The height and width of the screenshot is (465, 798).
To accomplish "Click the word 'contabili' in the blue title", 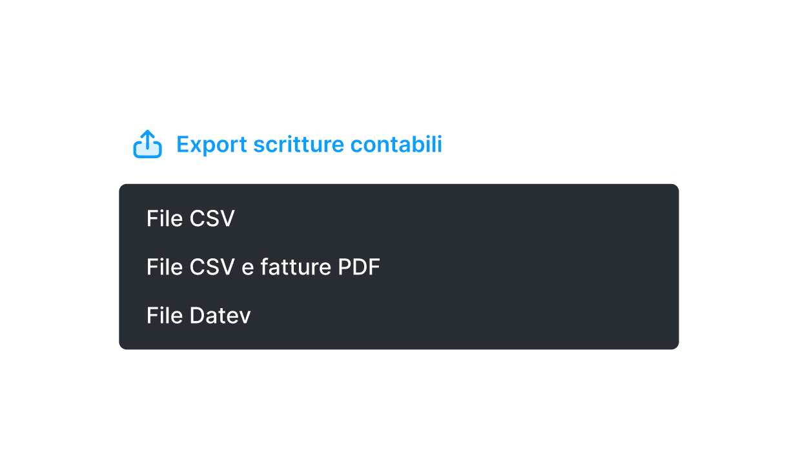I will coord(396,144).
